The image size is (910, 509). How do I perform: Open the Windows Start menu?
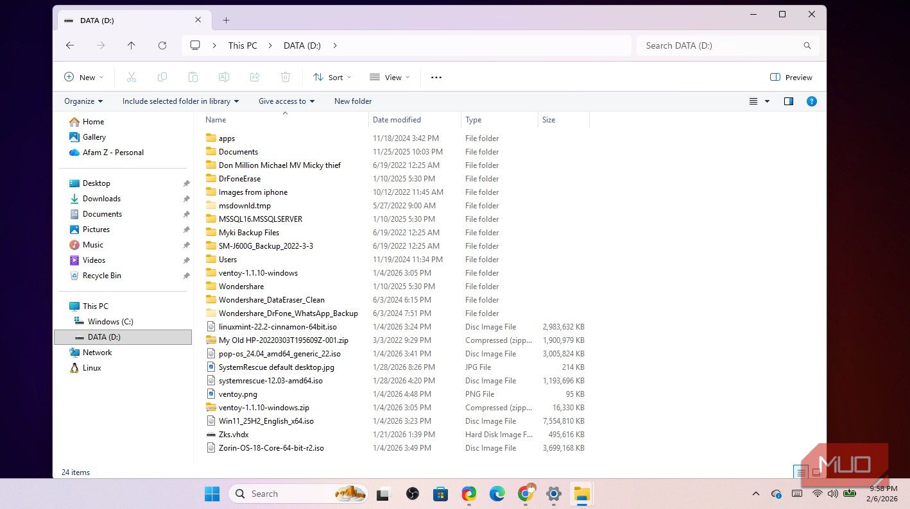212,494
